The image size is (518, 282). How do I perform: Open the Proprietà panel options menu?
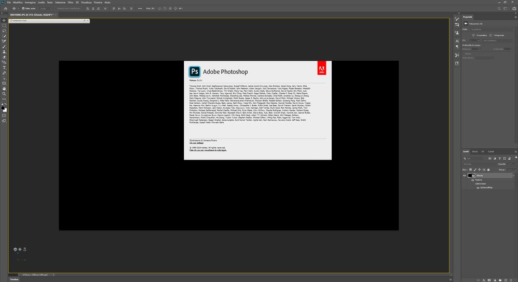click(x=515, y=17)
